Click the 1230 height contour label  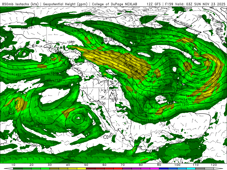tap(148, 60)
